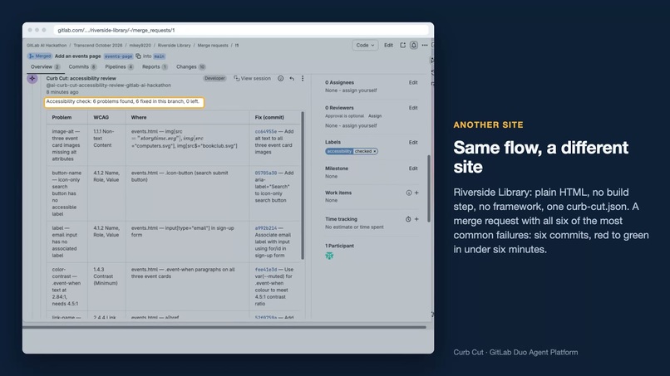
Task: Open commit 05705a38 link
Action: click(x=266, y=173)
